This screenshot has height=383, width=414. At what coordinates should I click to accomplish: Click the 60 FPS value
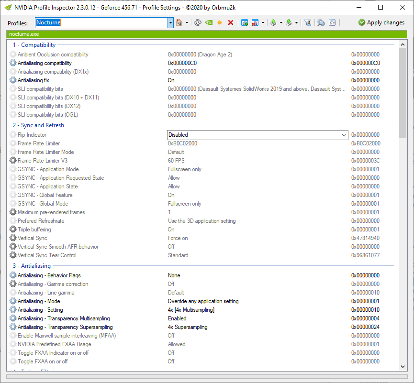click(x=176, y=161)
